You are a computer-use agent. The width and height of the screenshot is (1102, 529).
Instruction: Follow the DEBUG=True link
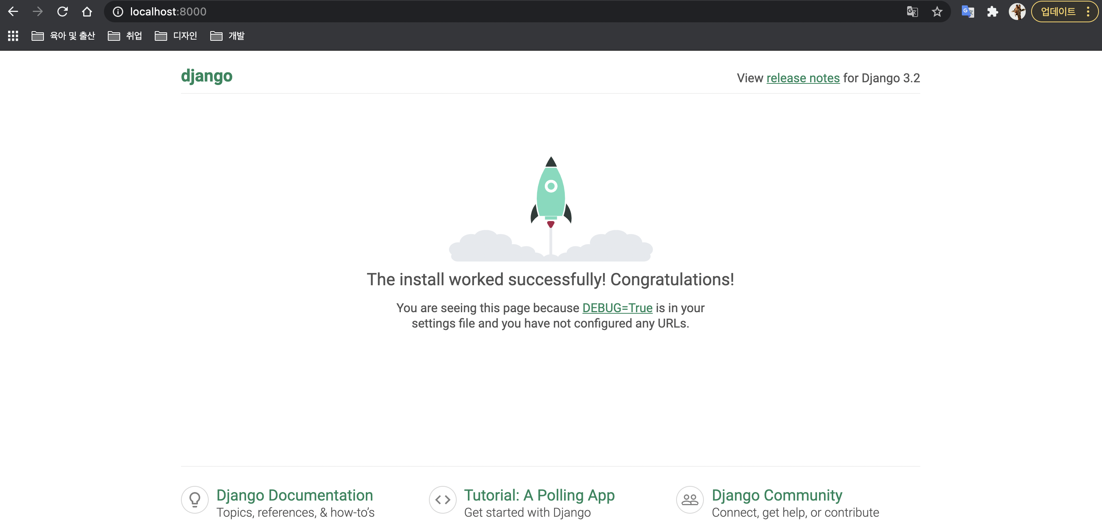[617, 308]
